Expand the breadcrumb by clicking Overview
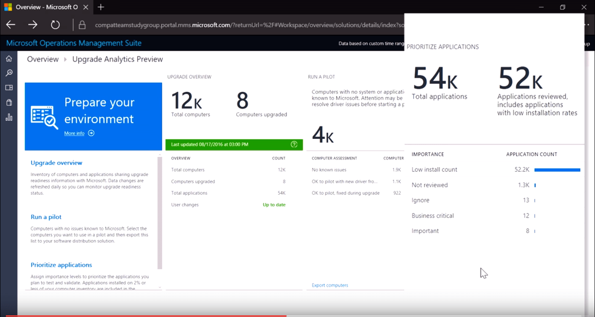 [x=43, y=59]
